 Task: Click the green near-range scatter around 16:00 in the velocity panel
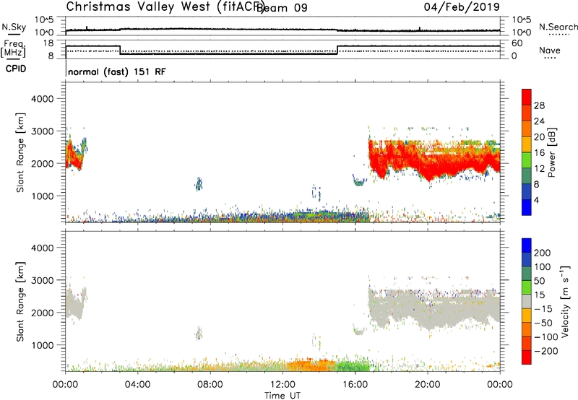(x=351, y=367)
